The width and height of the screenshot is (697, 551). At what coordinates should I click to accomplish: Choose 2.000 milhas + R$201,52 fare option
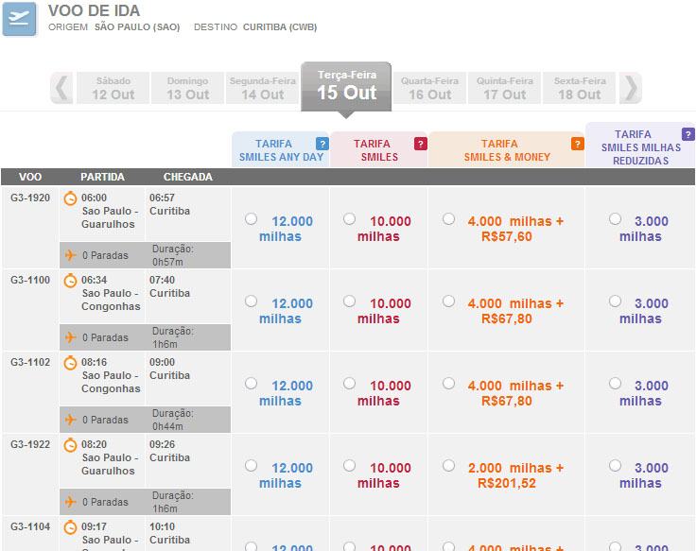click(448, 466)
